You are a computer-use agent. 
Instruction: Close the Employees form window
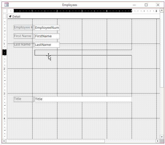point(158,5)
